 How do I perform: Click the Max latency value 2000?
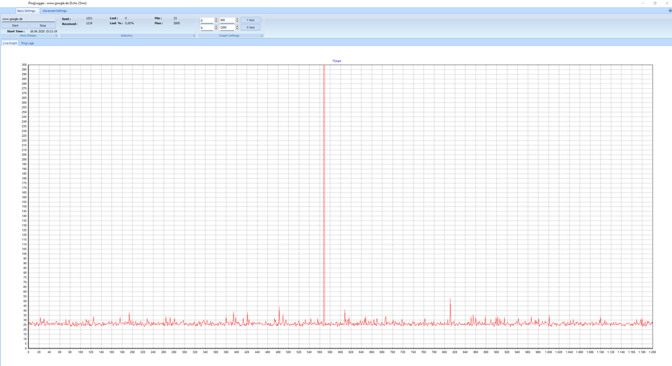[x=176, y=24]
